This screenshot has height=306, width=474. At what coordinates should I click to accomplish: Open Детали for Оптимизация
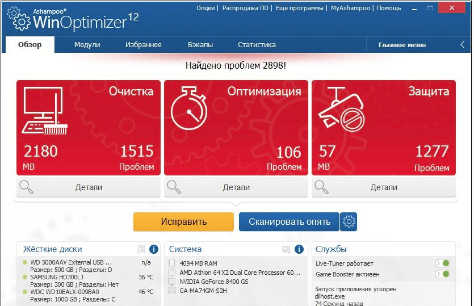236,187
